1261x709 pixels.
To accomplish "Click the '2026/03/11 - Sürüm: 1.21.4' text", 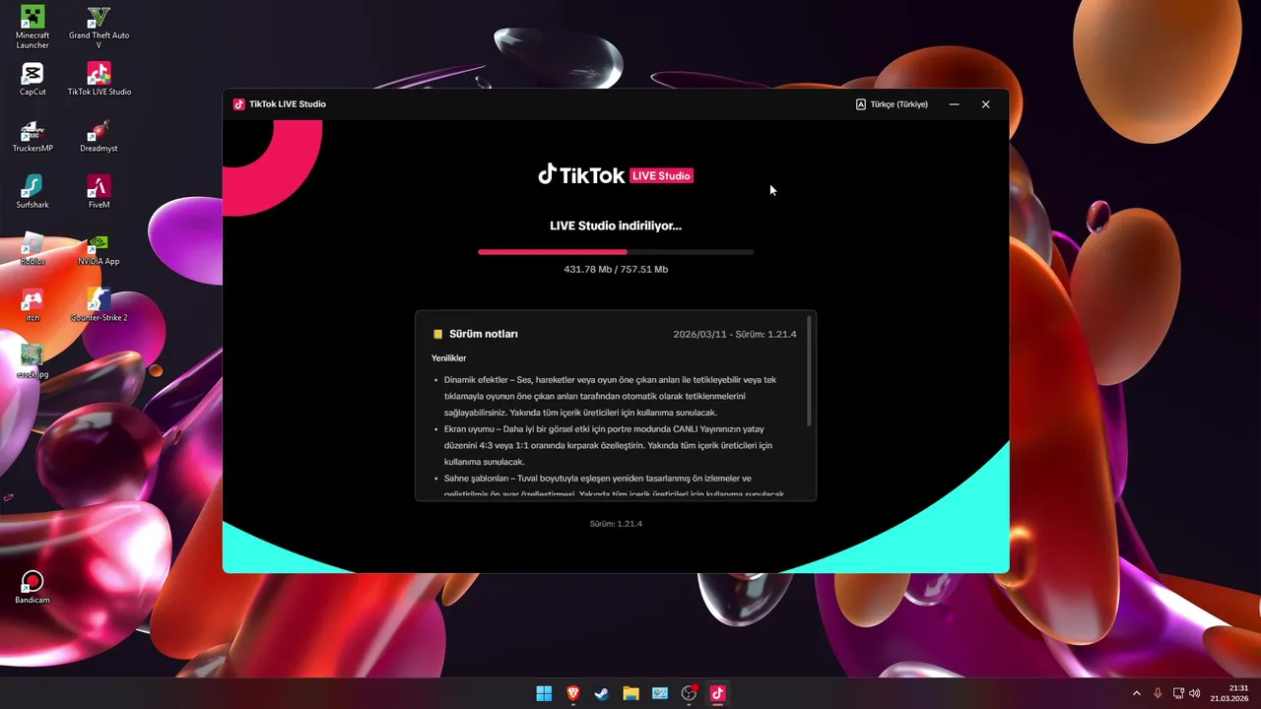I will (x=735, y=334).
